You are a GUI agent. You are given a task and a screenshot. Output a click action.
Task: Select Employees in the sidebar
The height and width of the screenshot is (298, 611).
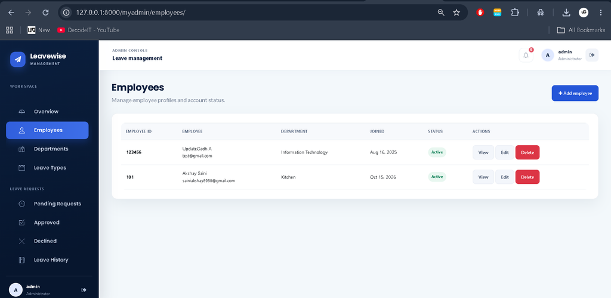tap(47, 130)
